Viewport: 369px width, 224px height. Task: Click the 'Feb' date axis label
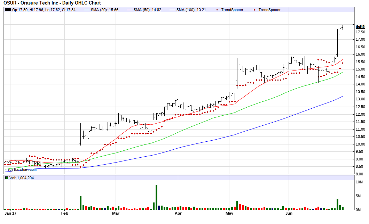64,213
